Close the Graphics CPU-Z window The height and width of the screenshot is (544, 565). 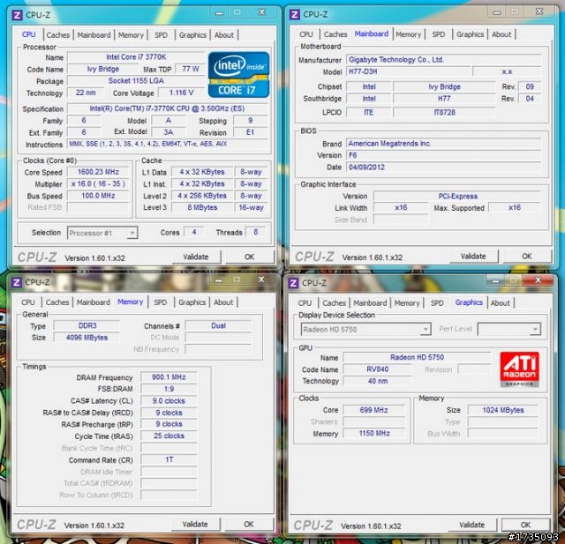(x=538, y=279)
